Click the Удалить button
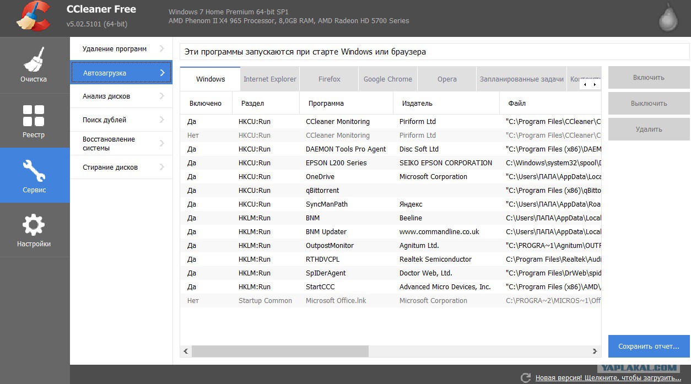The height and width of the screenshot is (384, 691). 649,129
